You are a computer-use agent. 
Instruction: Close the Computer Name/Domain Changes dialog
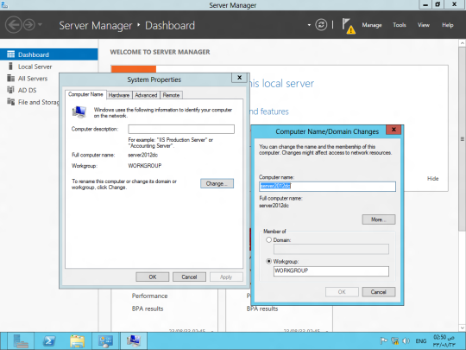click(394, 130)
